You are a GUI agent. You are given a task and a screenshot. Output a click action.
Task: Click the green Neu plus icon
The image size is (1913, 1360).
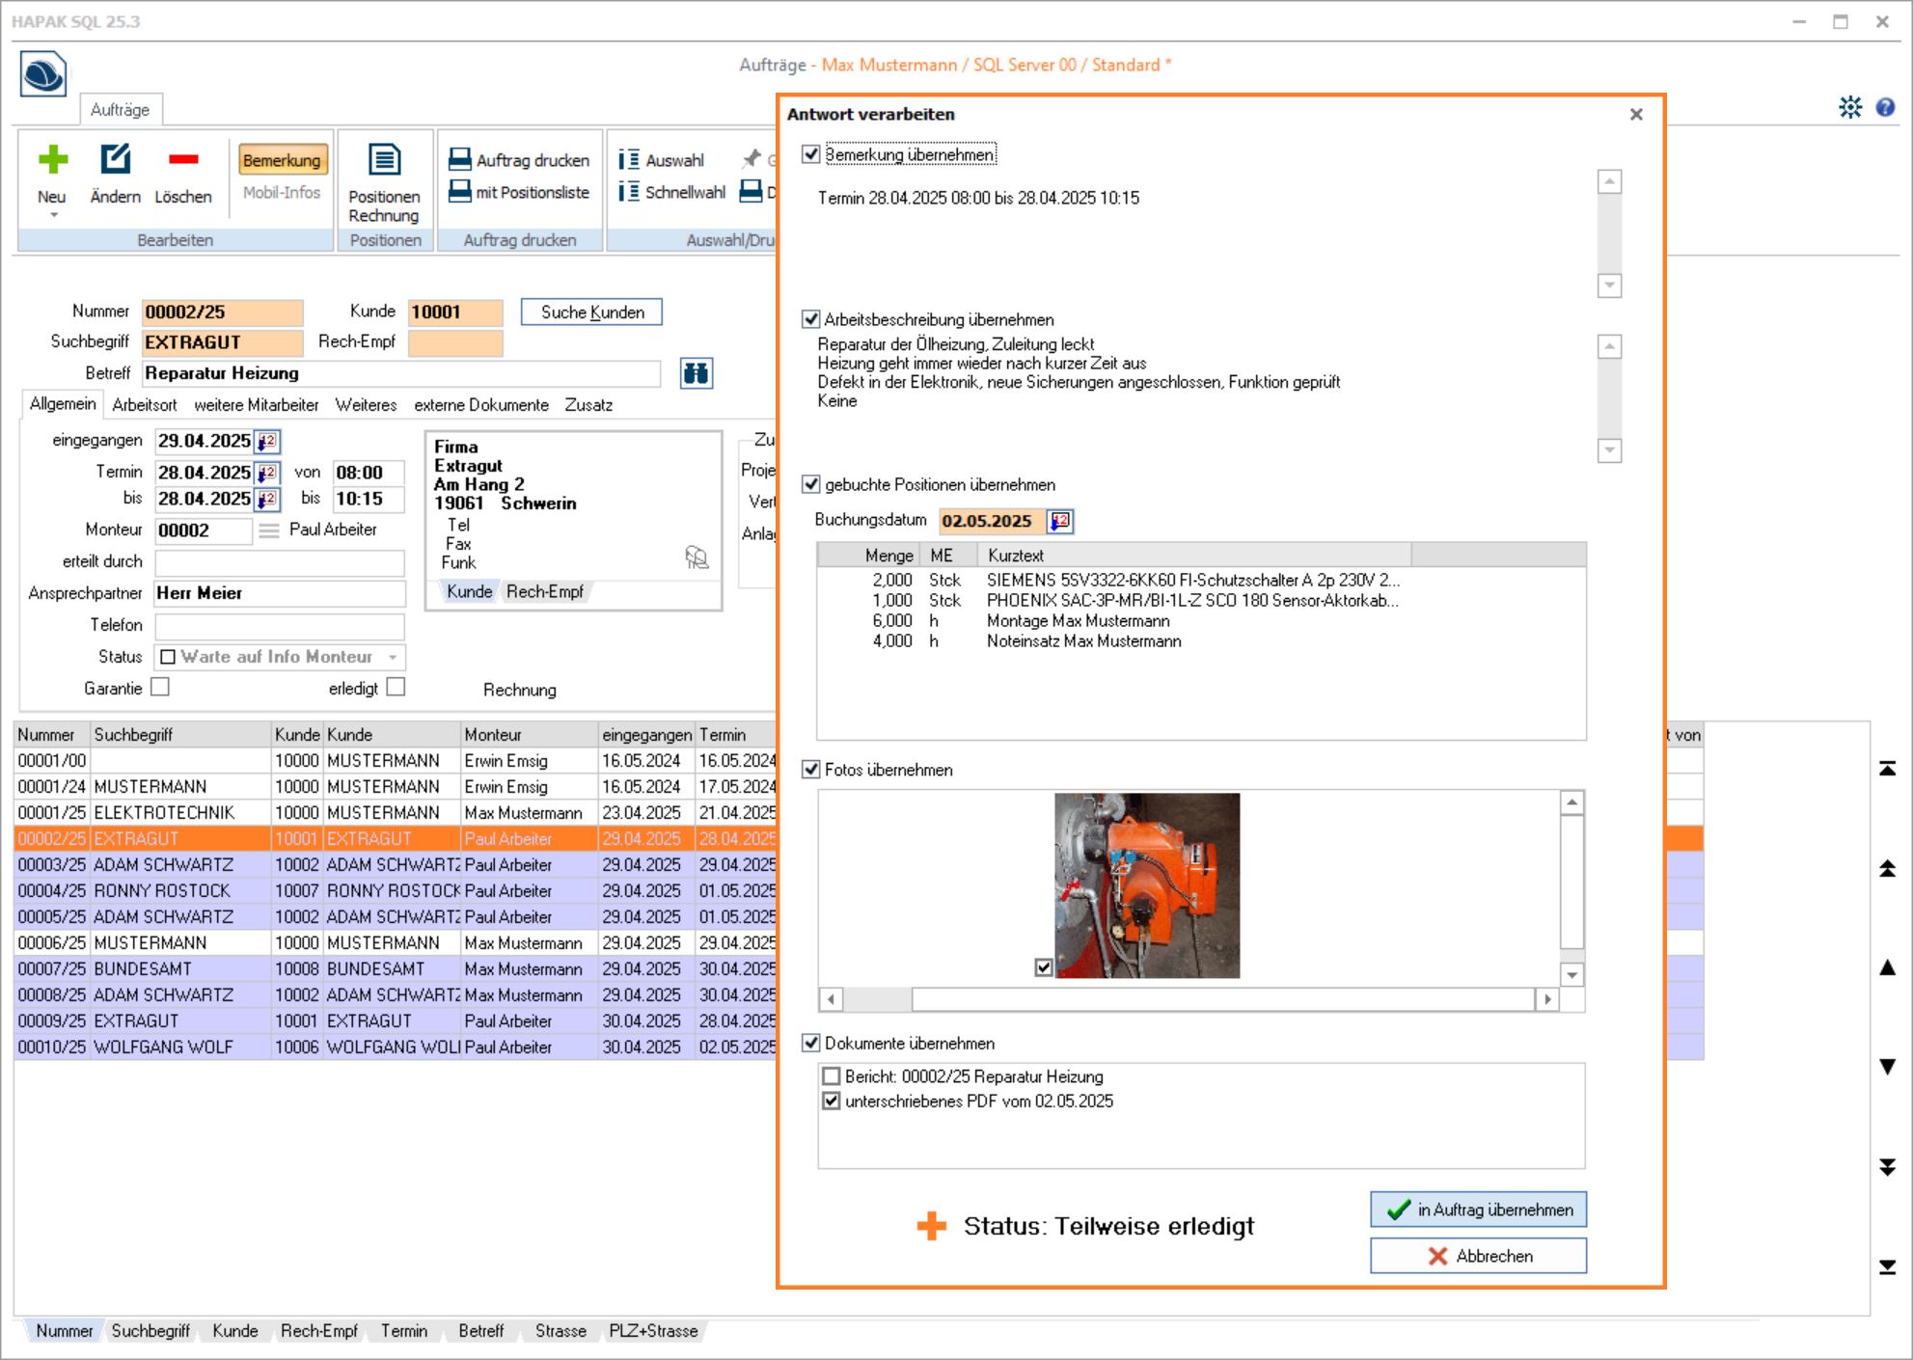click(x=52, y=160)
